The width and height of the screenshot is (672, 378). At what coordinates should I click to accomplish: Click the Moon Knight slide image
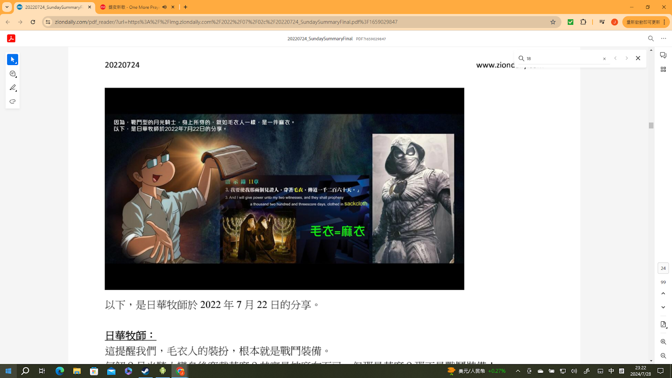[284, 189]
